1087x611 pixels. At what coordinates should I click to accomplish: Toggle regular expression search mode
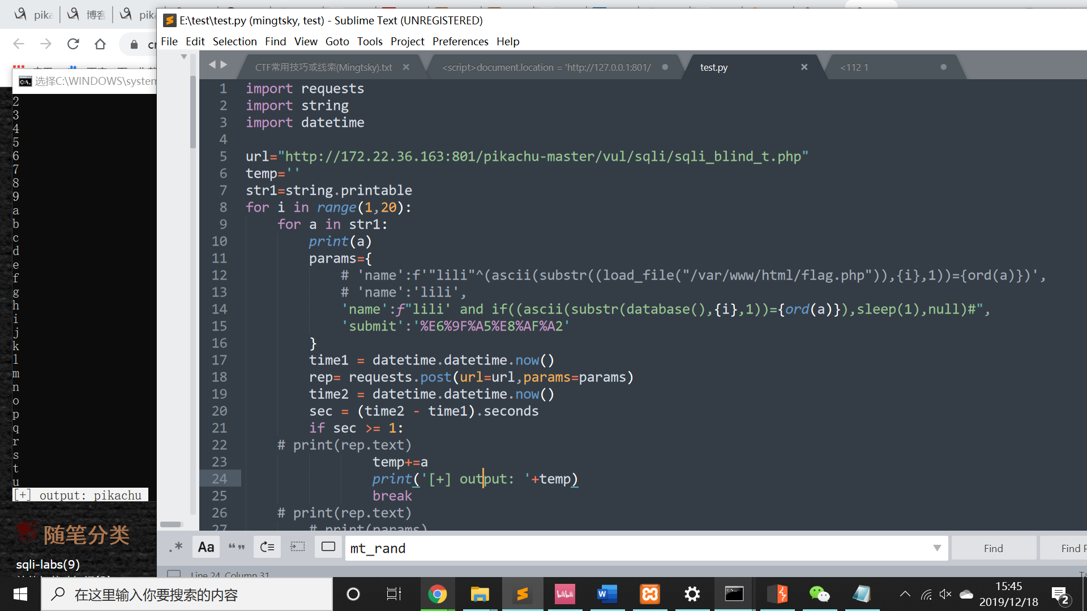[176, 547]
